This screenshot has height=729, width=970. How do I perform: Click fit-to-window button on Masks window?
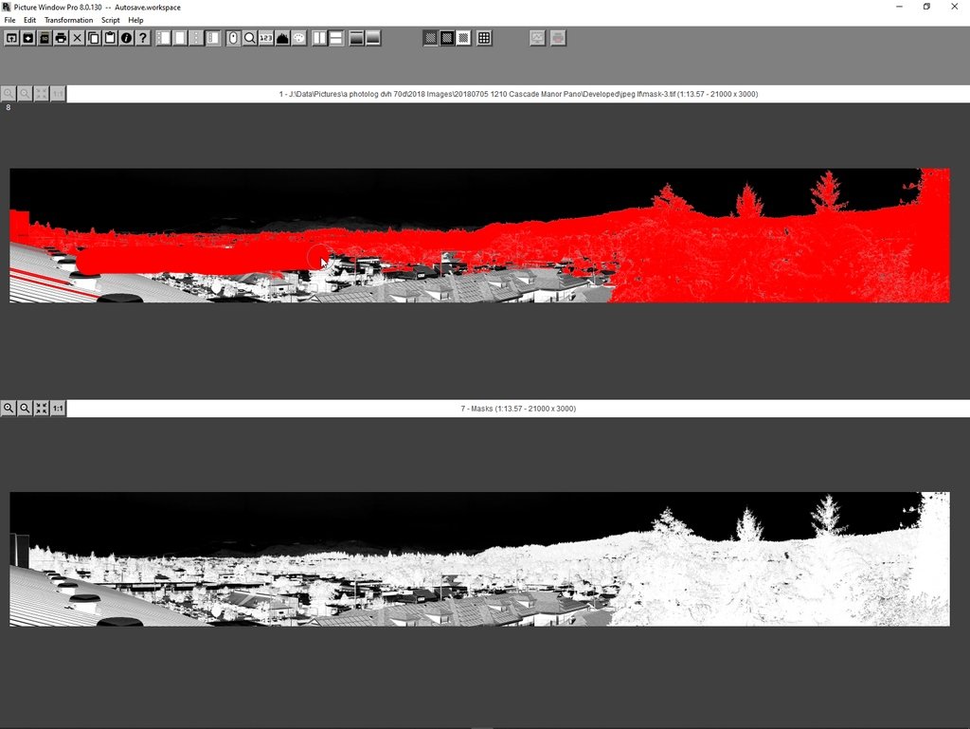point(42,409)
